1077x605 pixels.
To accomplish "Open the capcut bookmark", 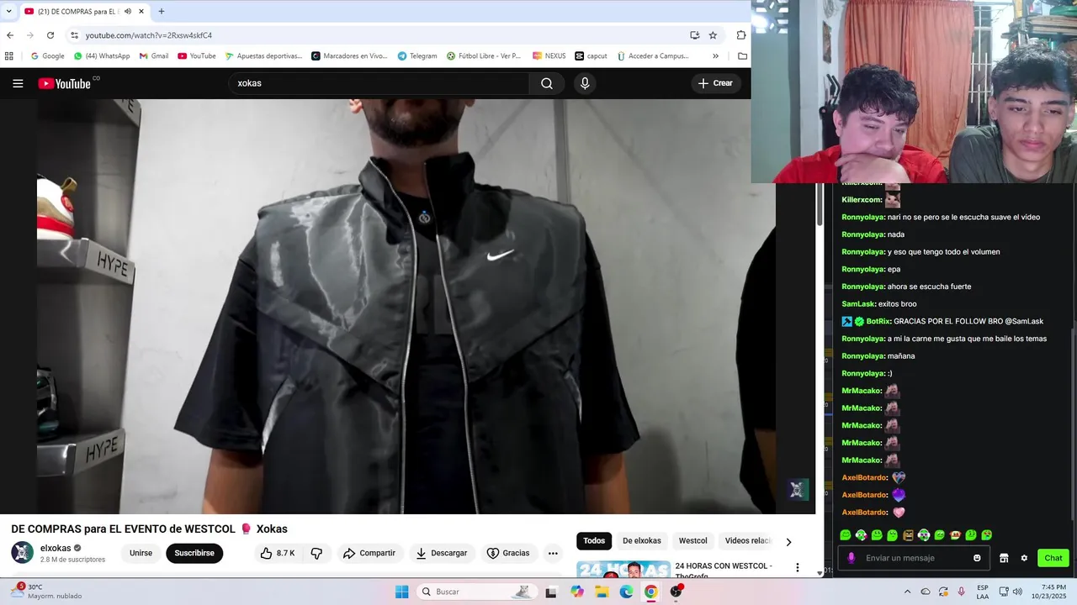I will pyautogui.click(x=591, y=56).
